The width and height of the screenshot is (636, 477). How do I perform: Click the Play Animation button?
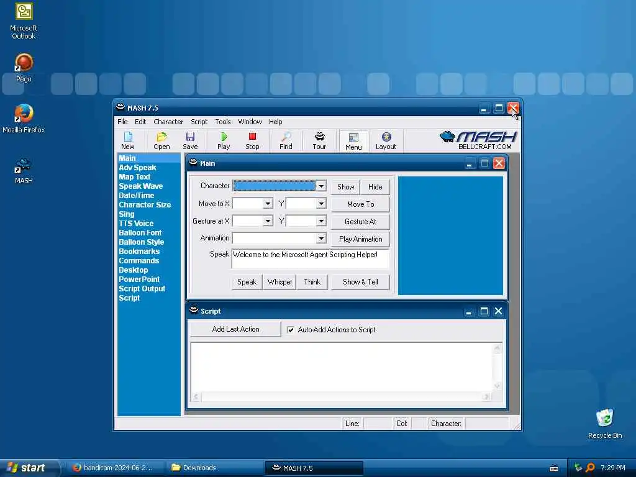tap(361, 239)
